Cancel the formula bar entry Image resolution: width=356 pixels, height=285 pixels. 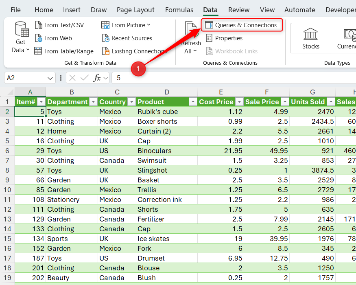(72, 78)
